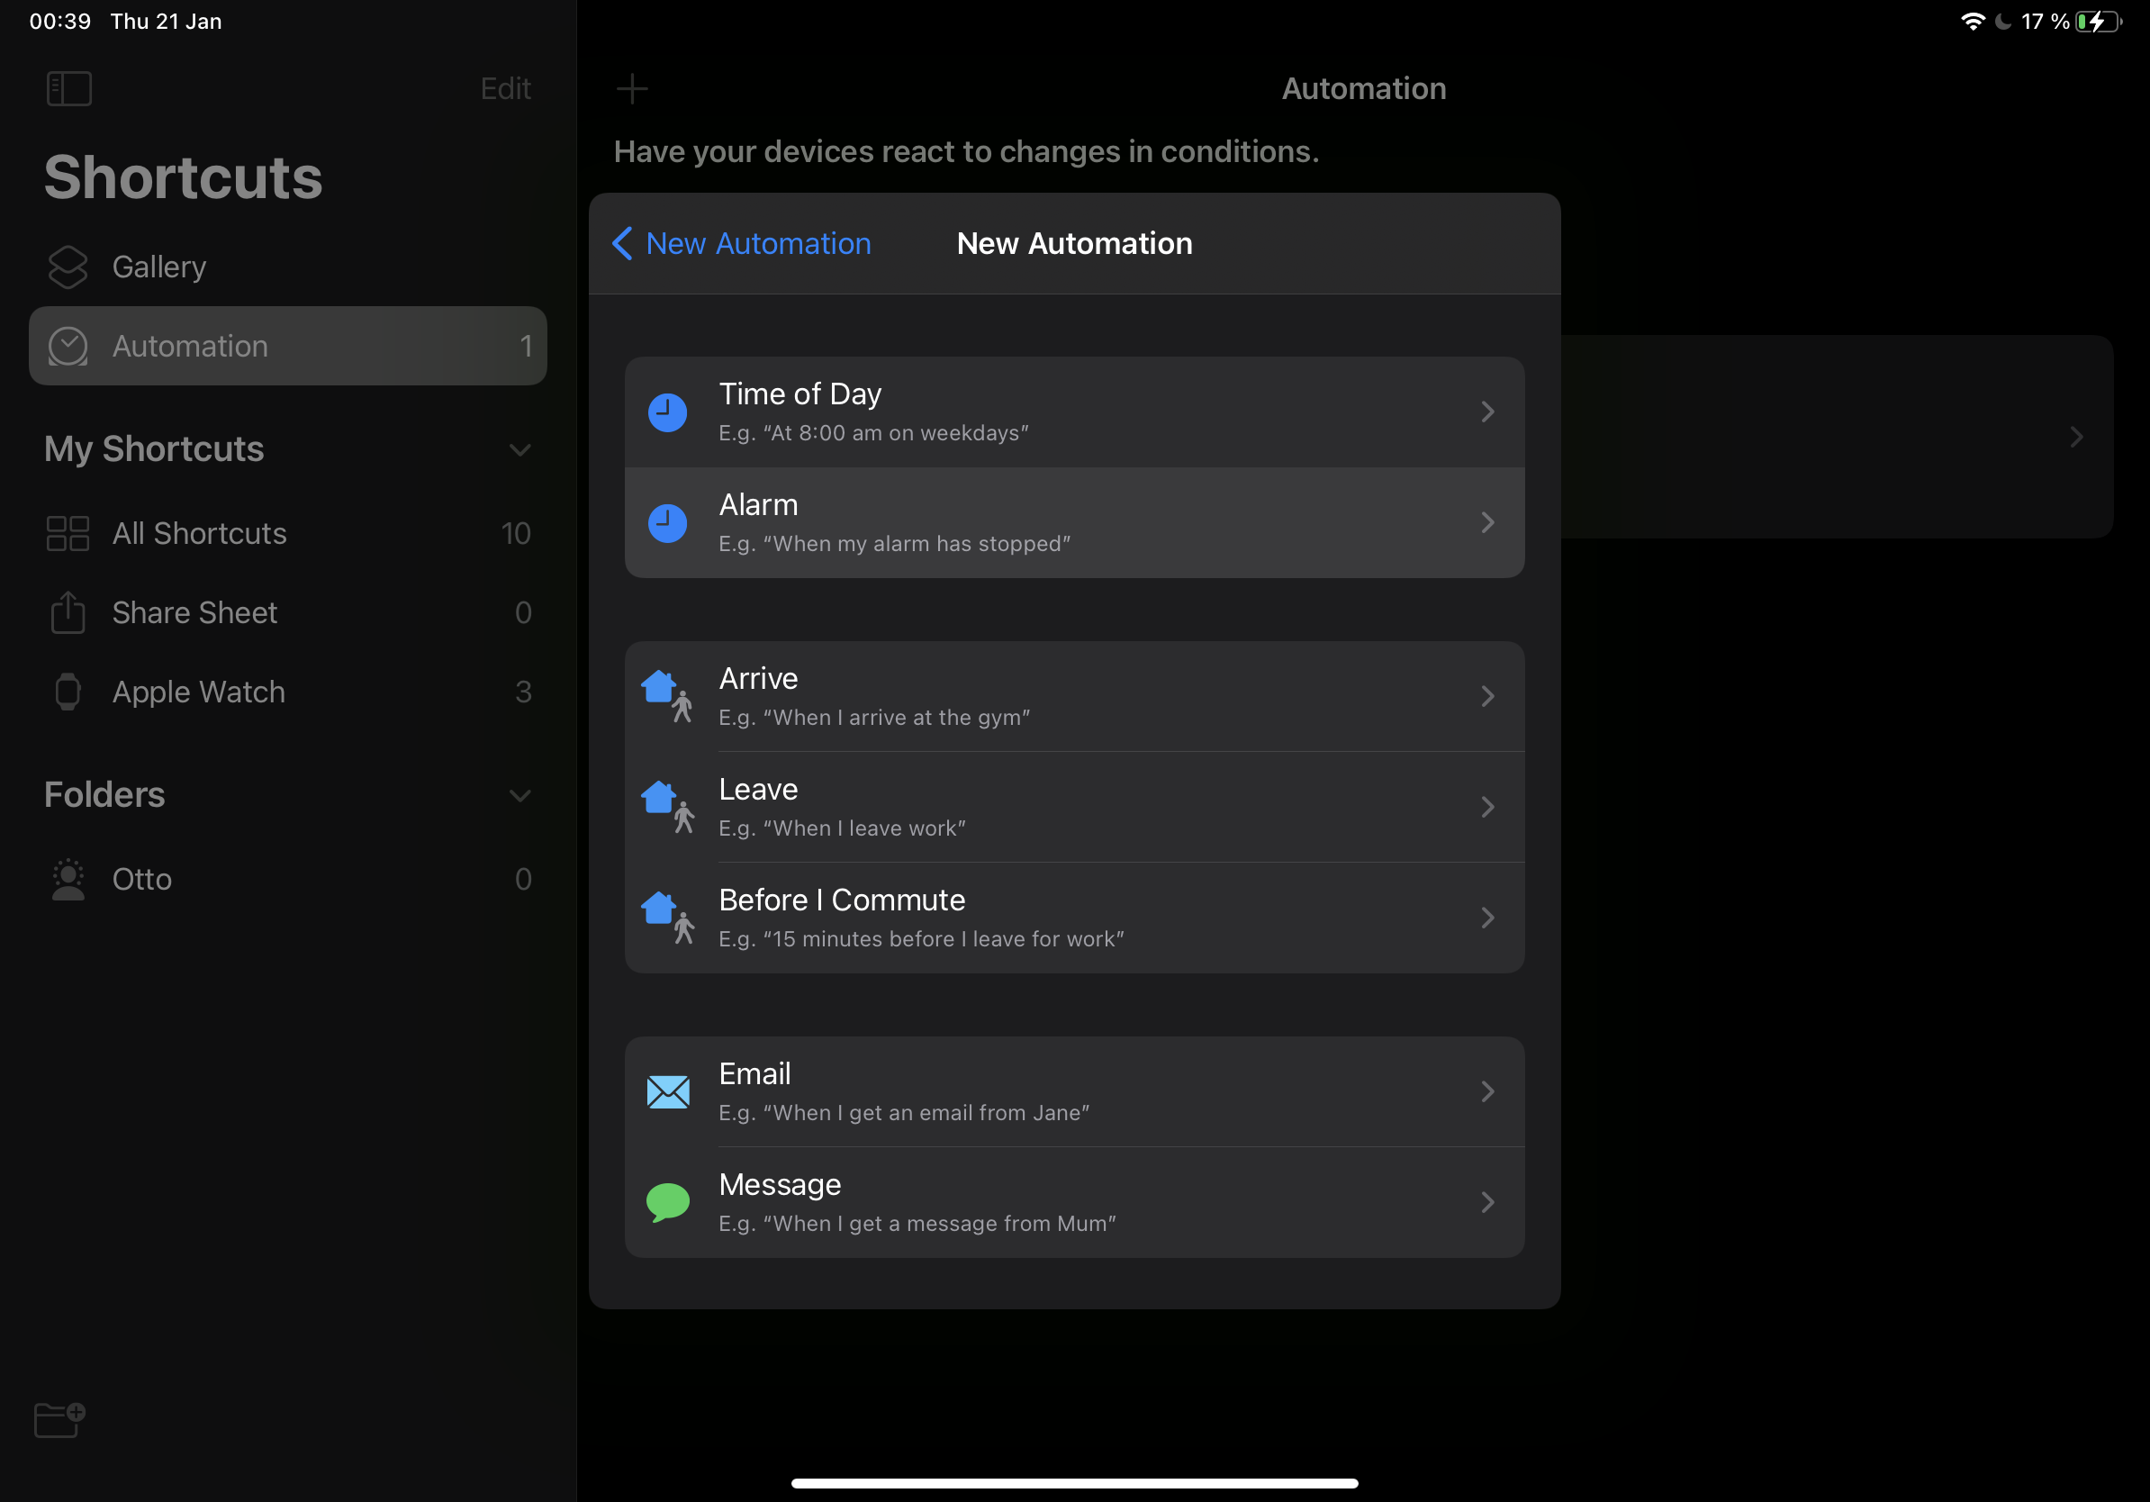Viewport: 2150px width, 1502px height.
Task: Click the Message speech bubble icon
Action: click(668, 1201)
